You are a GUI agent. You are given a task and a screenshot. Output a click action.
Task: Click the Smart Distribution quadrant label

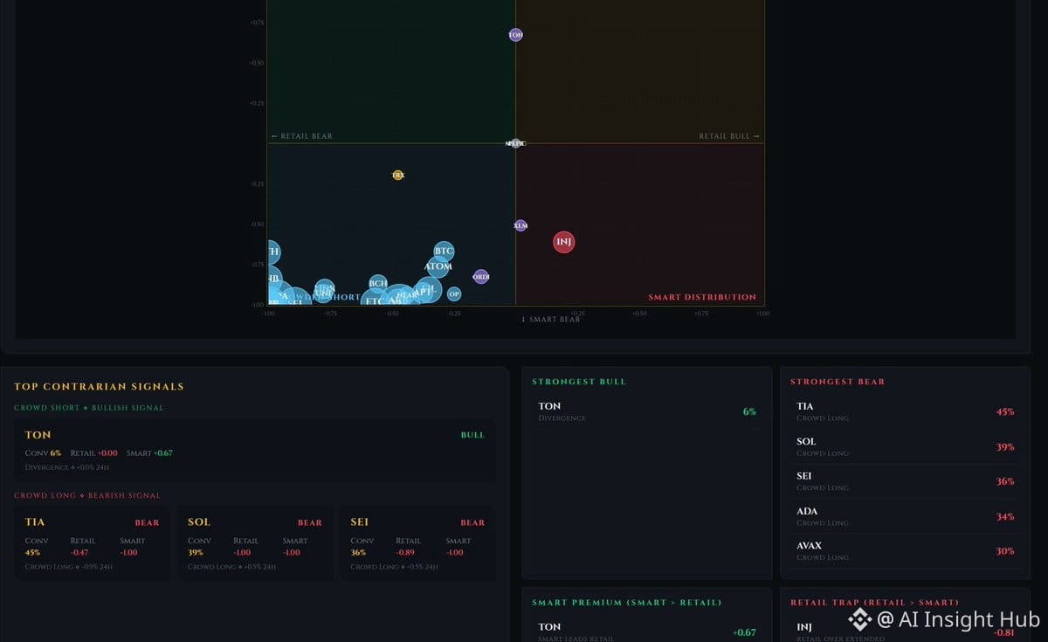pyautogui.click(x=702, y=297)
